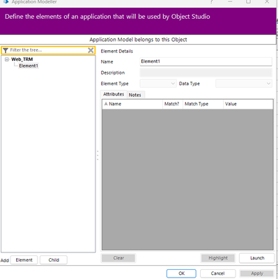Click the Cancel button
This screenshot has height=279, width=278.
click(217, 273)
